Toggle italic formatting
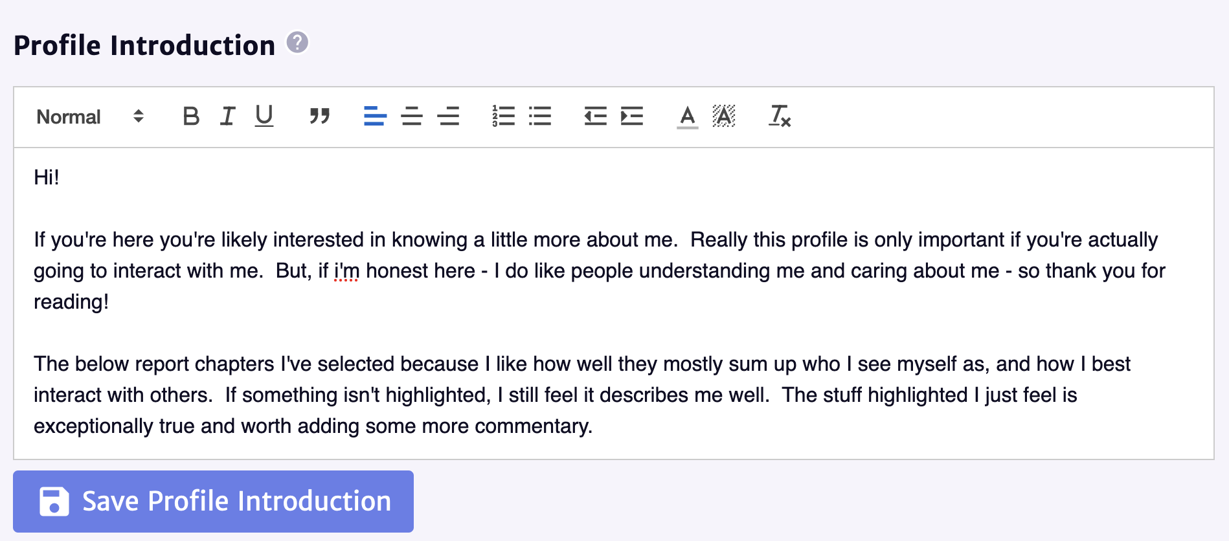1229x541 pixels. 227,116
